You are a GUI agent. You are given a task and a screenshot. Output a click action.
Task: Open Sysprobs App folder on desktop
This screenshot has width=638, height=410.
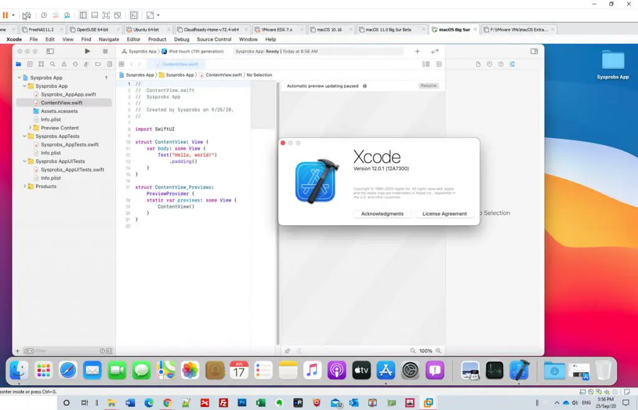(613, 64)
